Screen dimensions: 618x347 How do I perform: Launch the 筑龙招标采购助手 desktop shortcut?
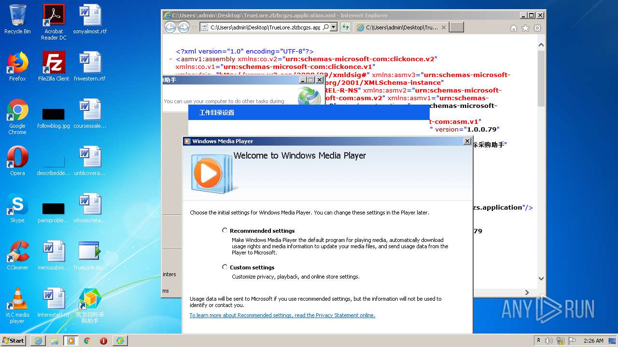tap(90, 306)
